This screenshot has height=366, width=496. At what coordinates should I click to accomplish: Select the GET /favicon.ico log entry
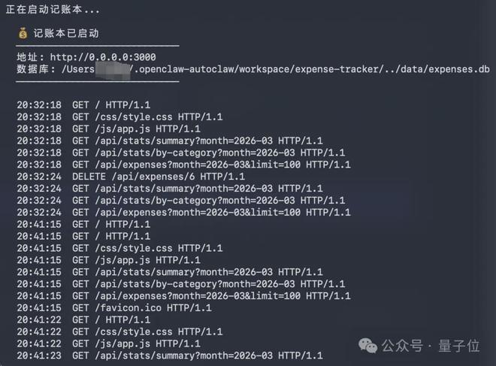114,308
